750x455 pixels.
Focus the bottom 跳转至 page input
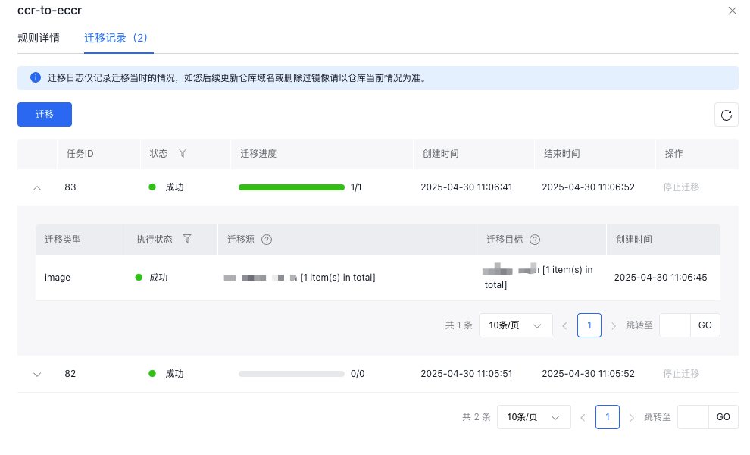(693, 417)
